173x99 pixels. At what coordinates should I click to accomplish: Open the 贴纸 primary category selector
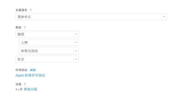tap(47, 34)
